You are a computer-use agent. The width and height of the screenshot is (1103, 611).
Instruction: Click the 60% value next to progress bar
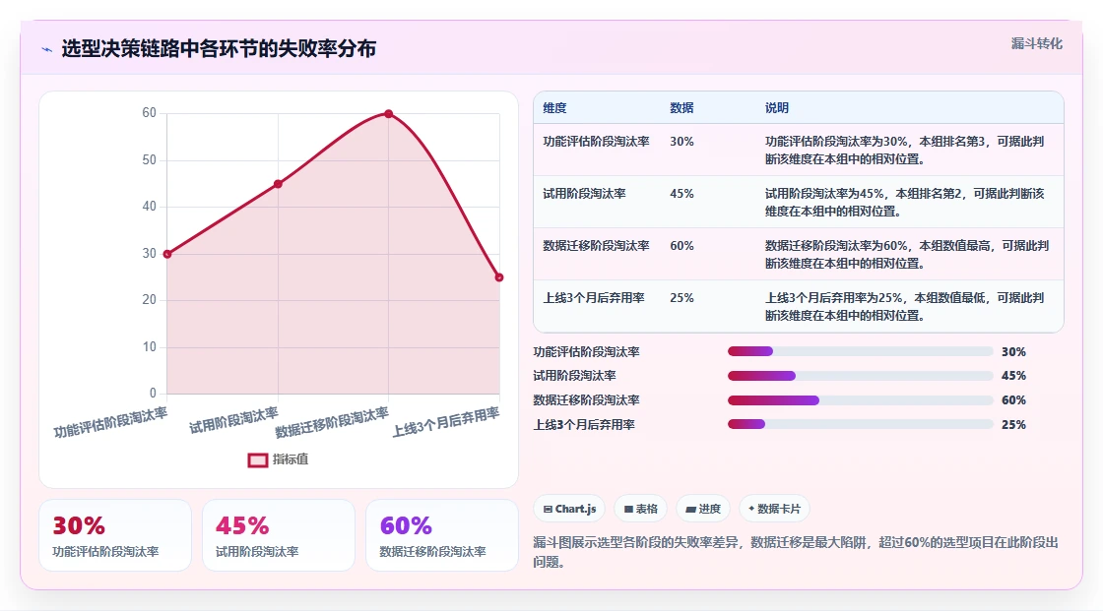pyautogui.click(x=1013, y=400)
